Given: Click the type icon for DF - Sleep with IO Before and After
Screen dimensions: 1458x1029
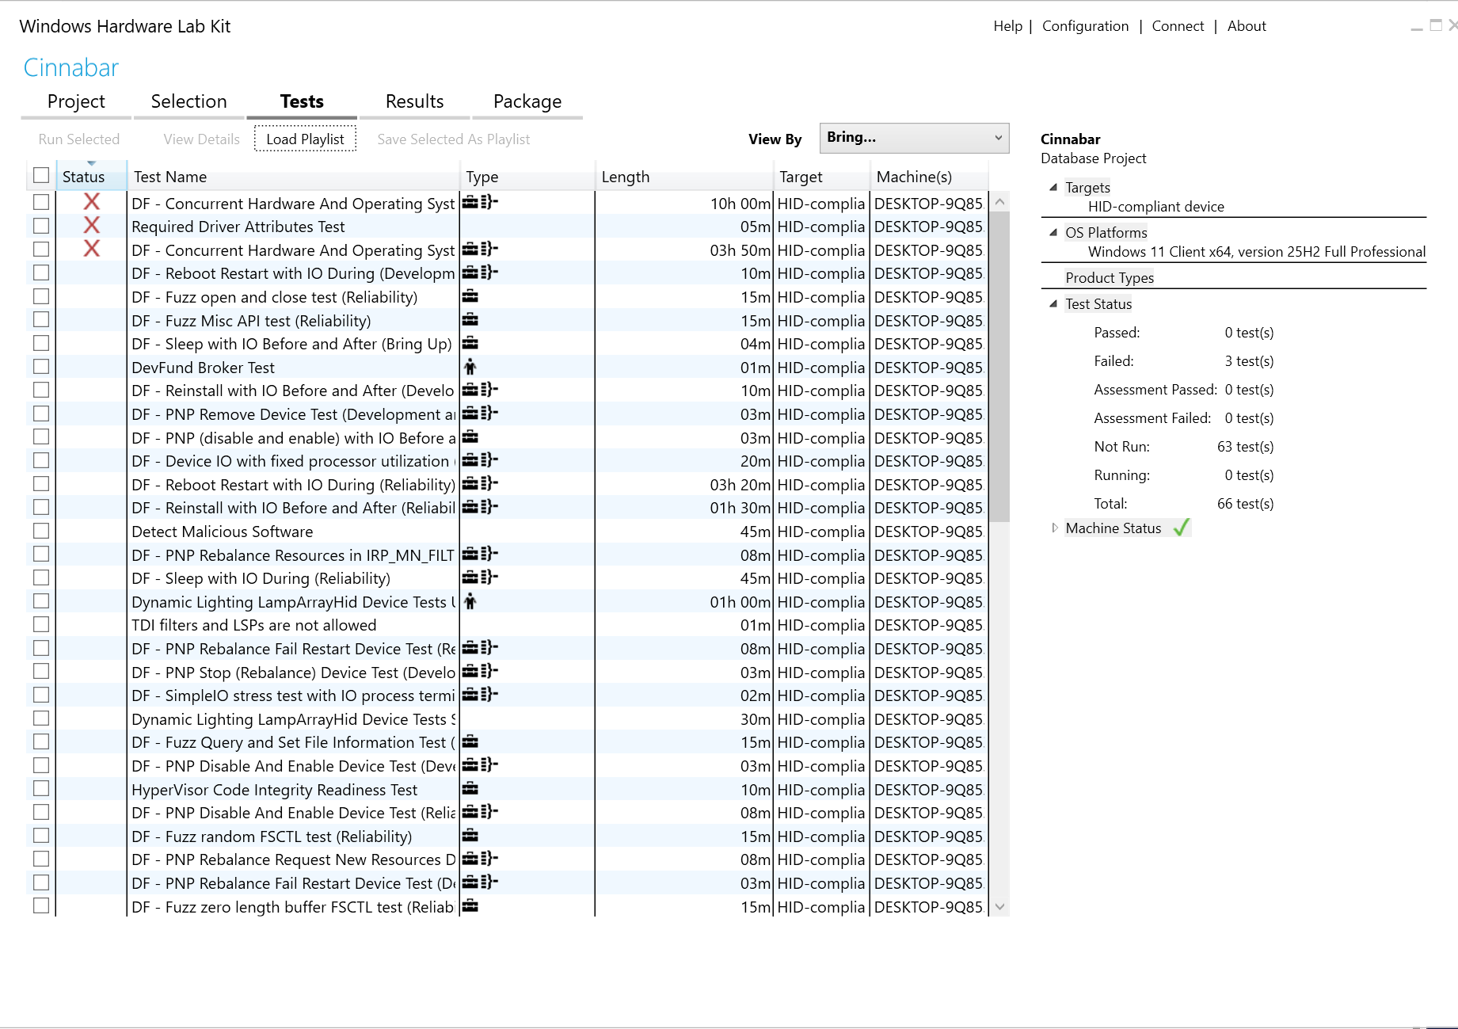Looking at the screenshot, I should point(470,343).
